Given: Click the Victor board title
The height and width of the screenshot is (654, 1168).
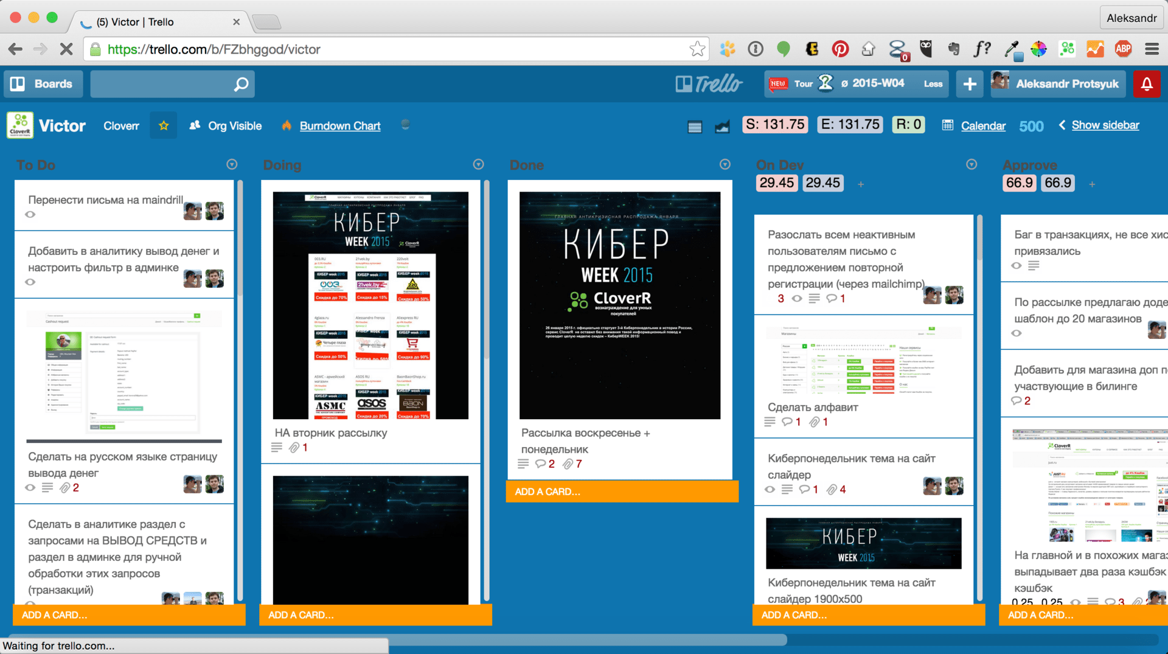Looking at the screenshot, I should [x=62, y=126].
